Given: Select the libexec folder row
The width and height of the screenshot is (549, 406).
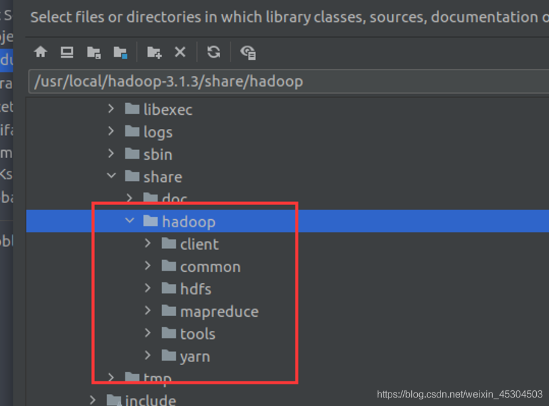Looking at the screenshot, I should [x=287, y=109].
